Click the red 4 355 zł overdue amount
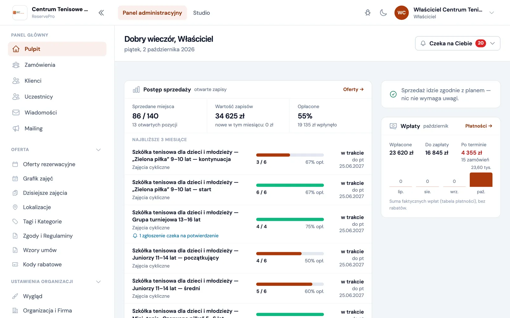 pos(472,153)
